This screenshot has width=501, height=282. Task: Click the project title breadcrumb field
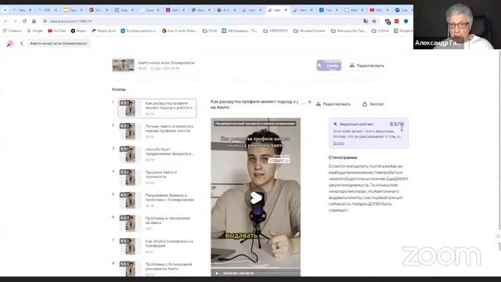pos(59,43)
